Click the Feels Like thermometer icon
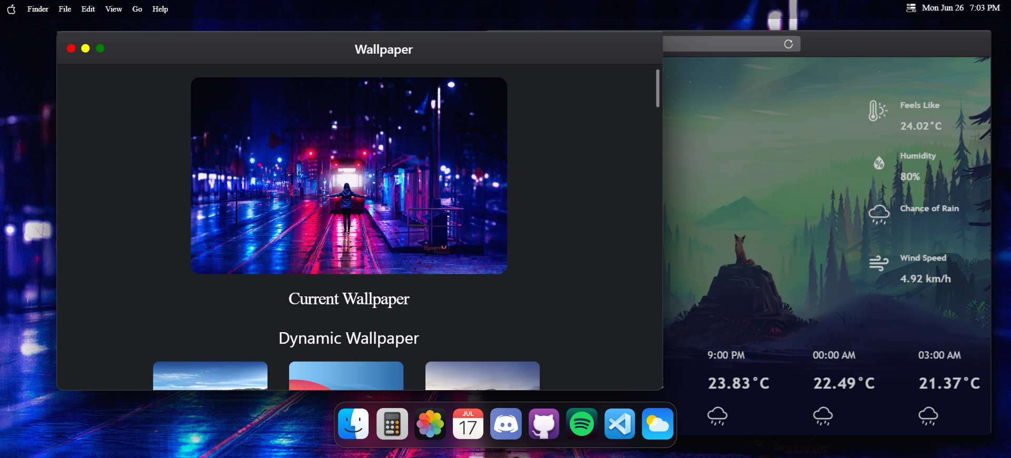Viewport: 1011px width, 458px height. point(878,111)
